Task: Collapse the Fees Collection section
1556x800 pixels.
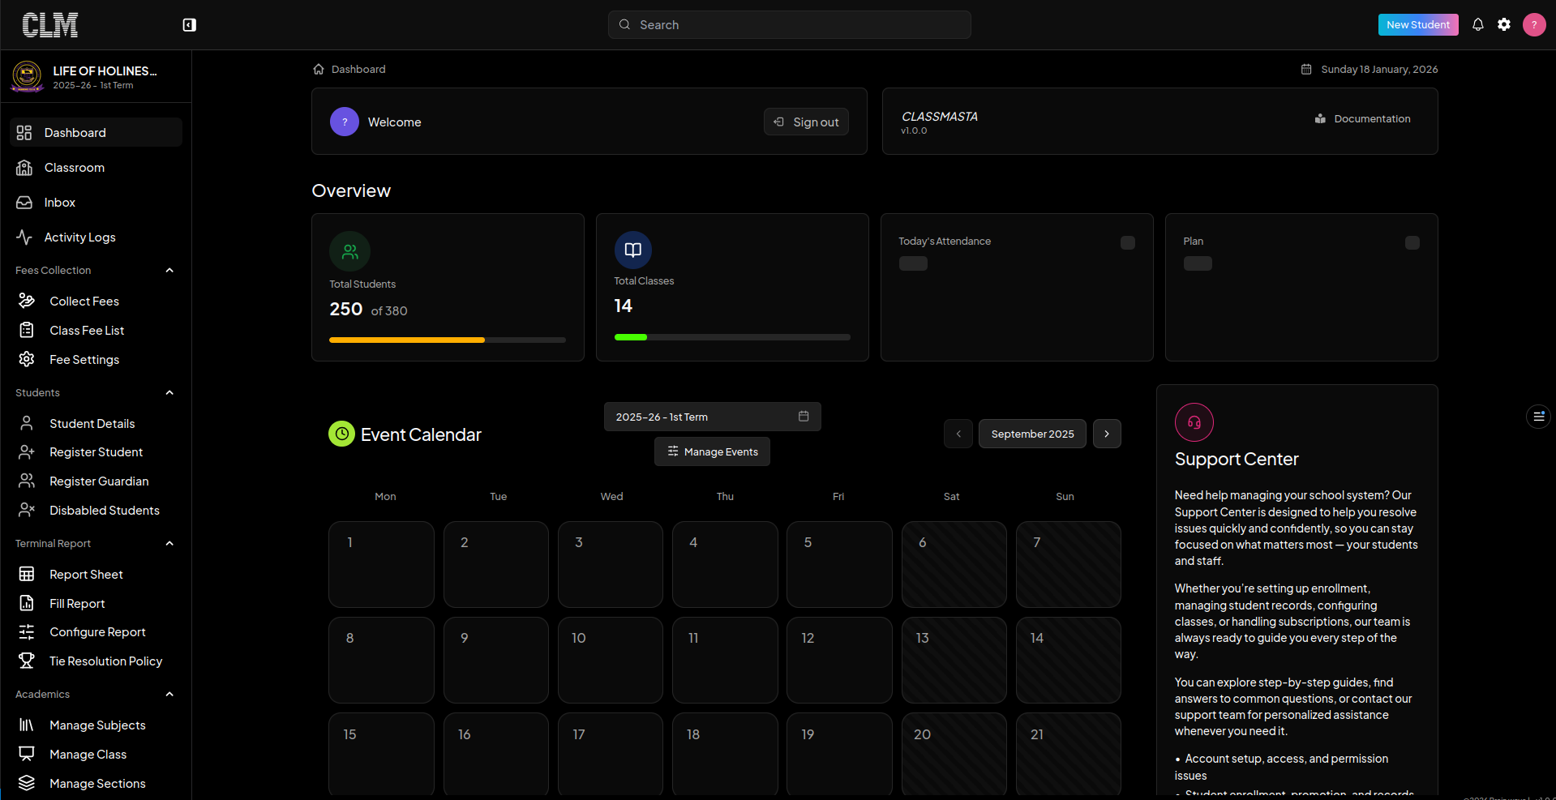Action: point(169,270)
